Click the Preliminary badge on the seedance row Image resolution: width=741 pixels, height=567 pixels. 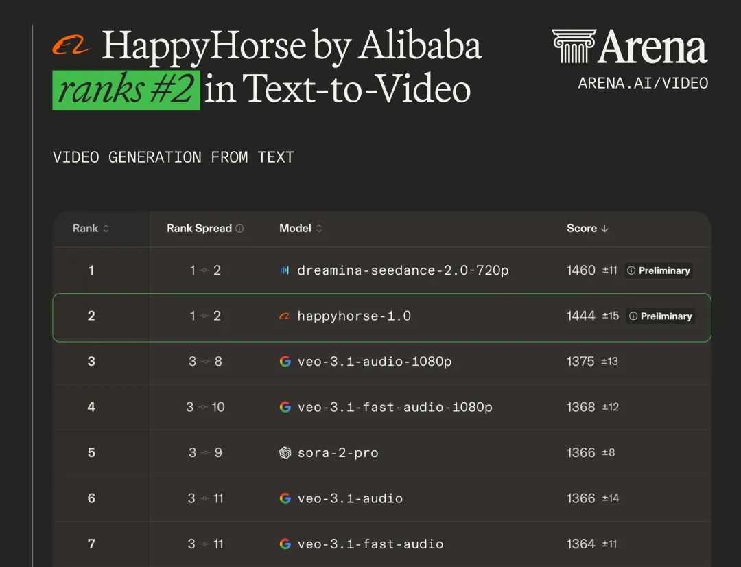click(659, 270)
